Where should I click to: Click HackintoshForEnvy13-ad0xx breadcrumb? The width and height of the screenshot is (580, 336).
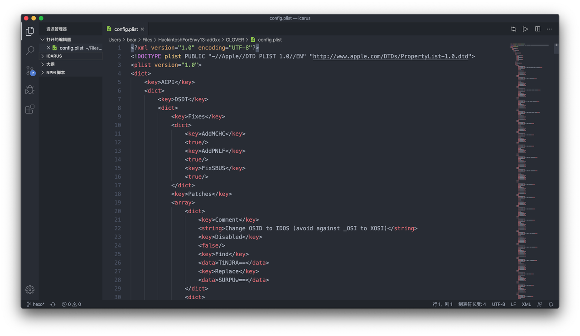pos(189,40)
